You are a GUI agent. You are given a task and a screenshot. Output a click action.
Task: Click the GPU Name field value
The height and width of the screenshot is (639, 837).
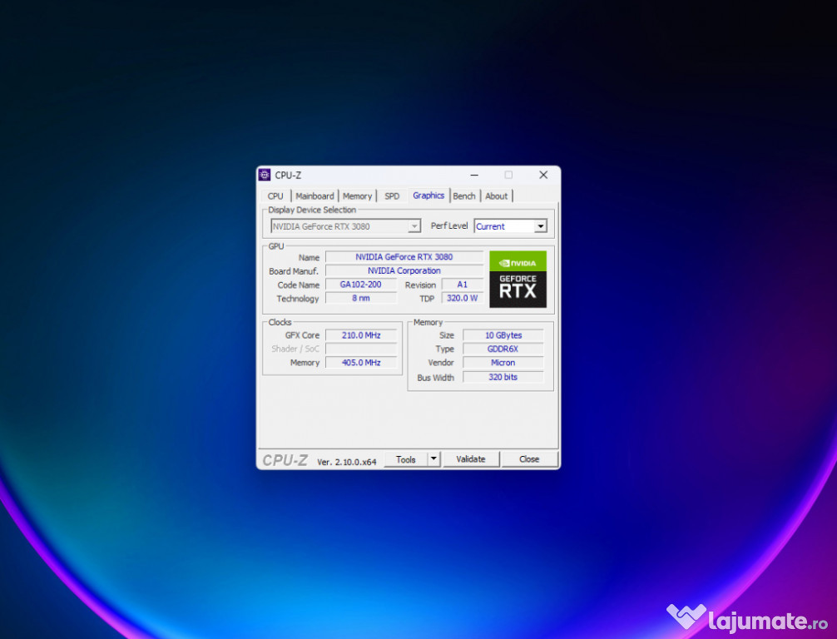pyautogui.click(x=404, y=257)
